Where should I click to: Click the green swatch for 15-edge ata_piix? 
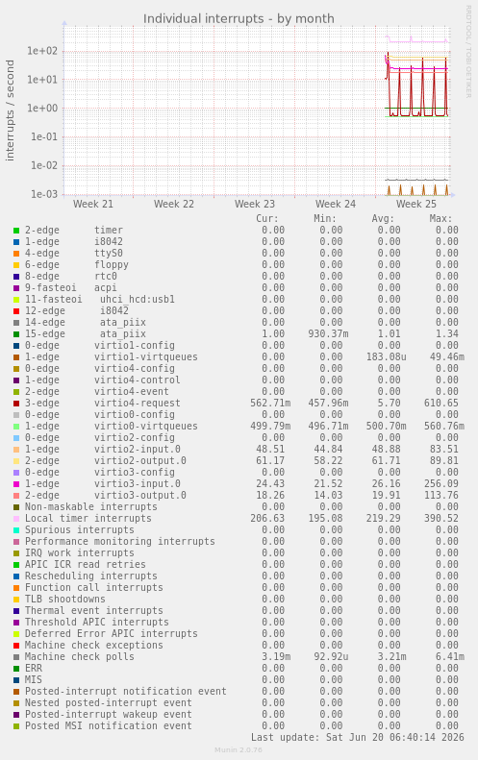point(16,334)
